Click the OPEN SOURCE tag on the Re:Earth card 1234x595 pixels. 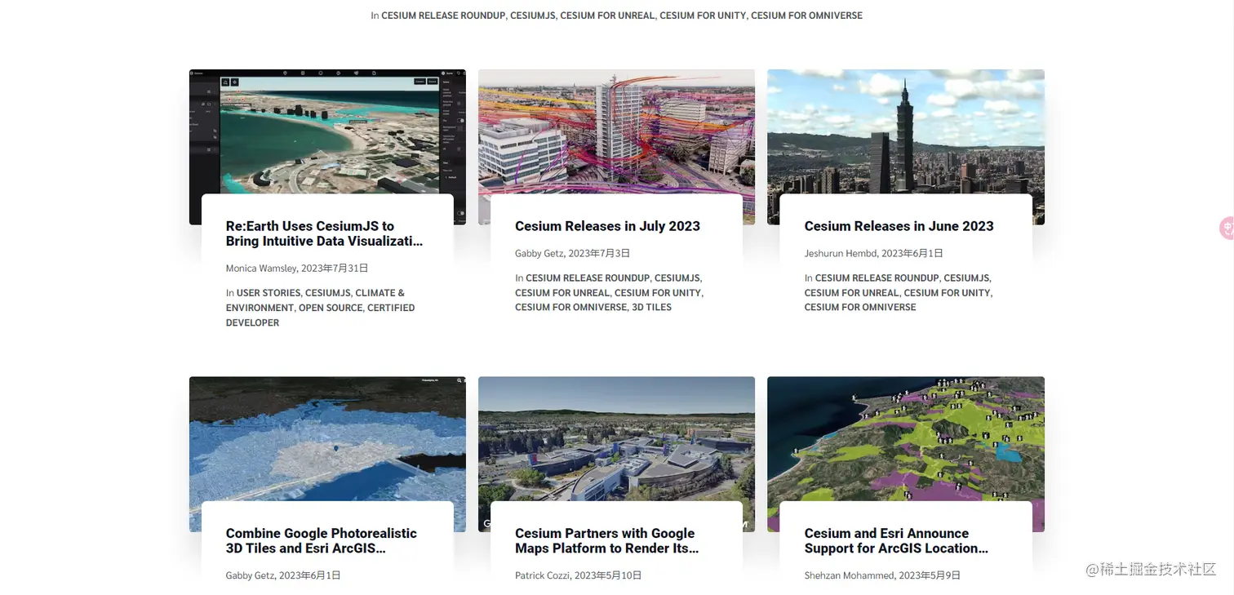(330, 308)
